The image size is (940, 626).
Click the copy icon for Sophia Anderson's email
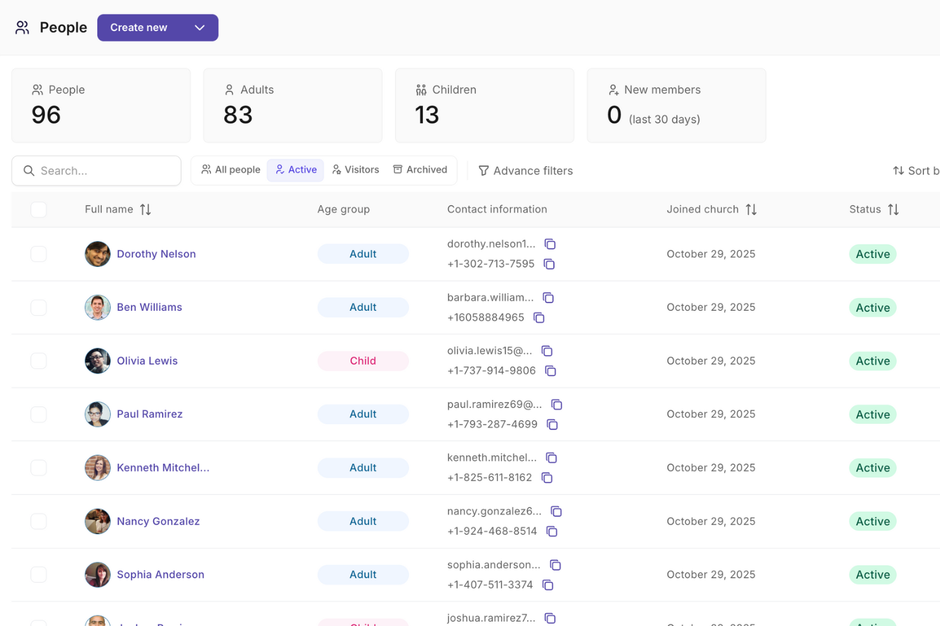click(556, 564)
